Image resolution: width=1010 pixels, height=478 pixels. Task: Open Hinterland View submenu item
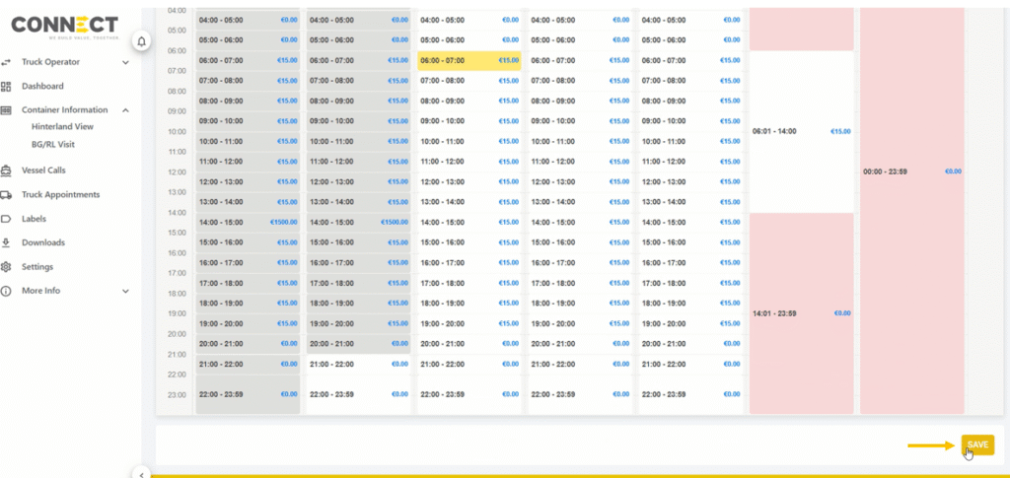(62, 127)
